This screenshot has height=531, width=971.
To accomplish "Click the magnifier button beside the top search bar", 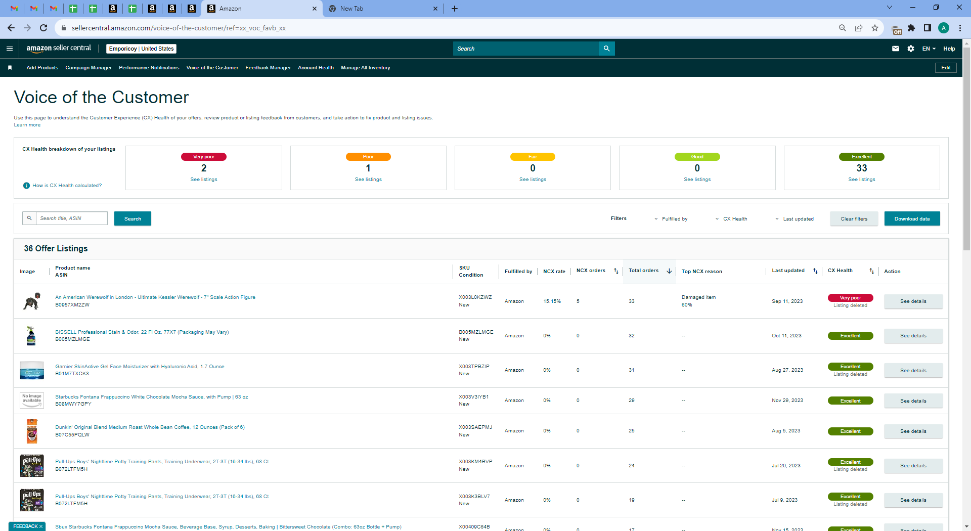I will (606, 49).
